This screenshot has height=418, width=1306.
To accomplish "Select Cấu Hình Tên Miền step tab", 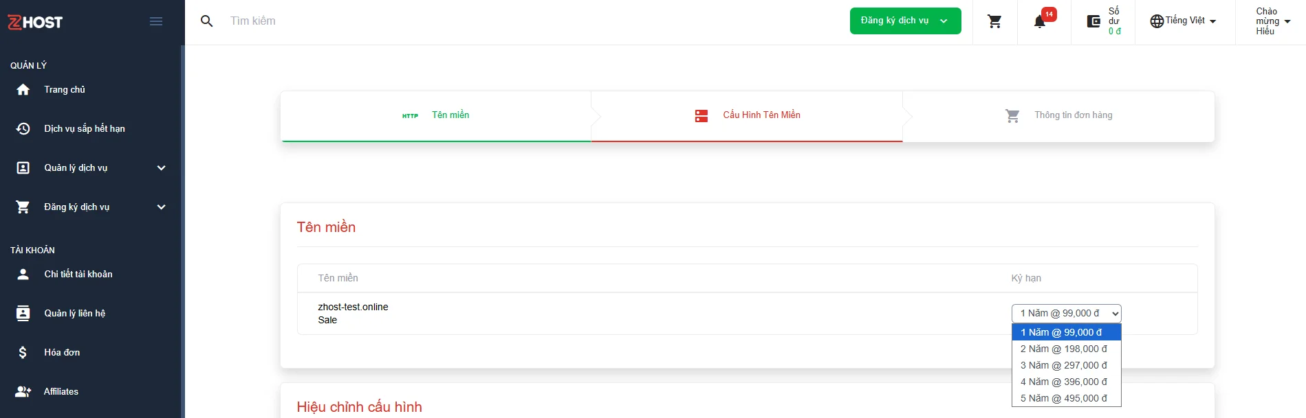I will (747, 115).
